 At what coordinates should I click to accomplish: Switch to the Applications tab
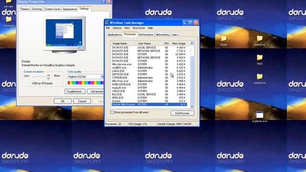click(114, 34)
